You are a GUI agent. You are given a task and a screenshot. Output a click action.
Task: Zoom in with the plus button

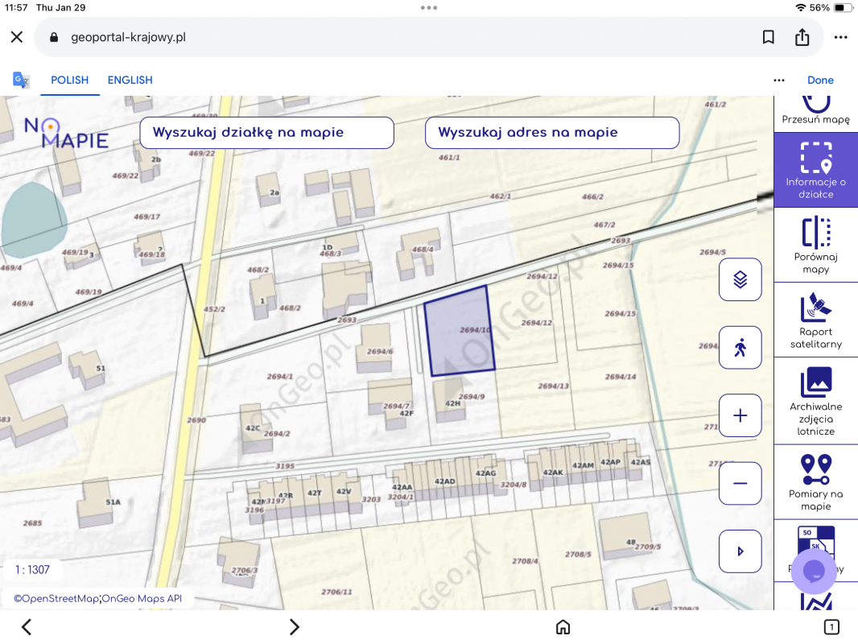click(740, 415)
